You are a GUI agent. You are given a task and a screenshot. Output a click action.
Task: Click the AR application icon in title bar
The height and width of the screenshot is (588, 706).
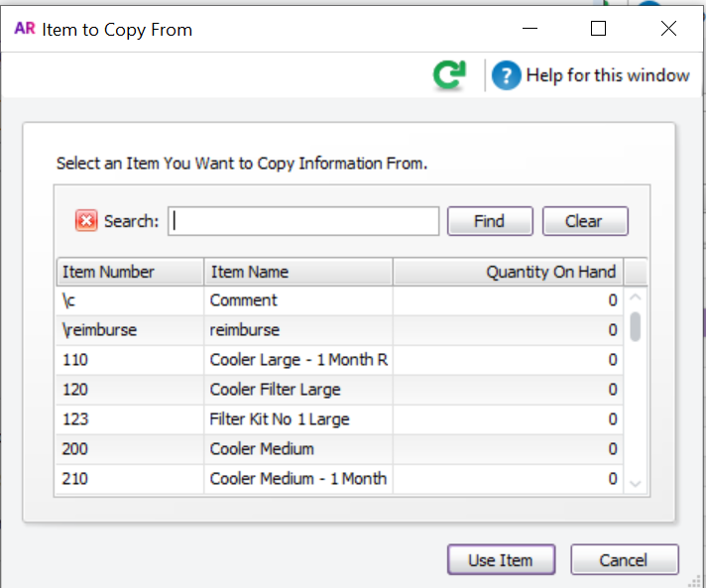coord(25,29)
